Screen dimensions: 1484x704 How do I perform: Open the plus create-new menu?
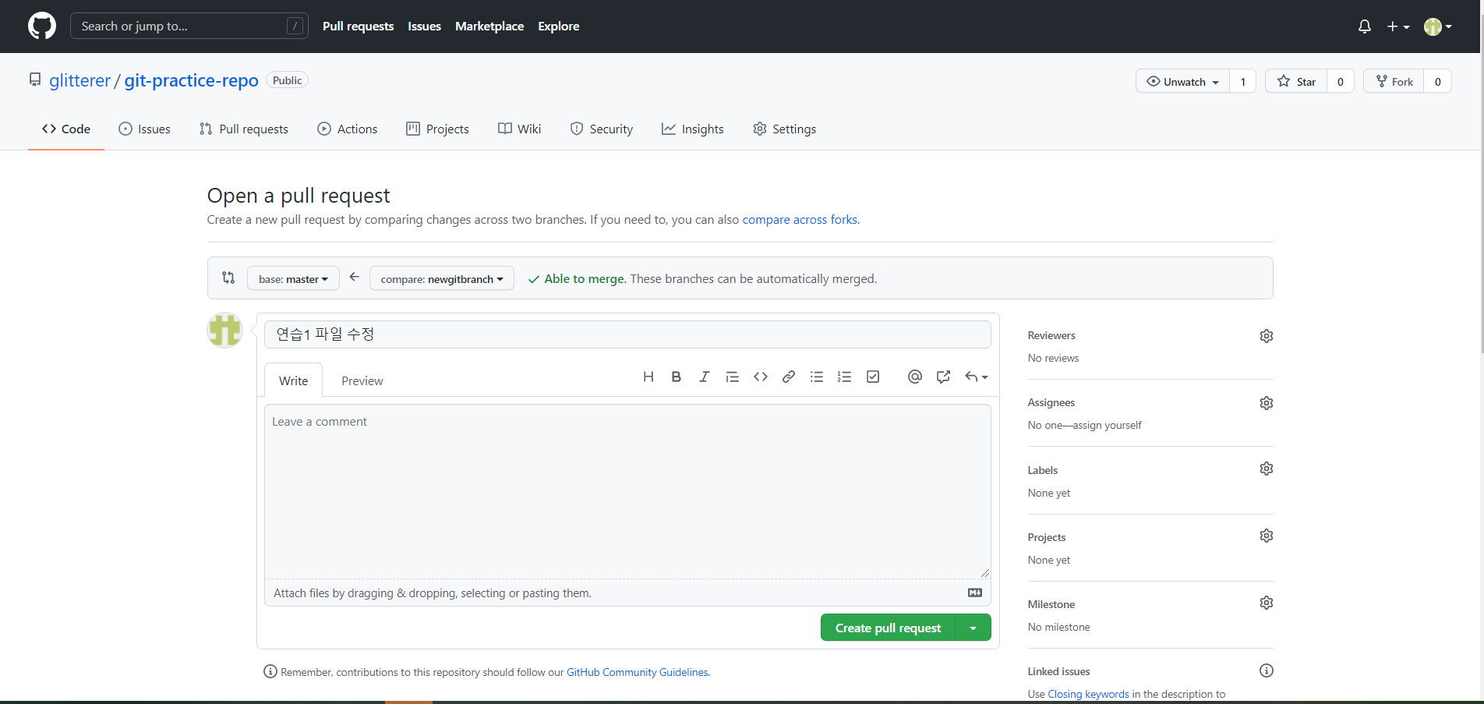1398,27
